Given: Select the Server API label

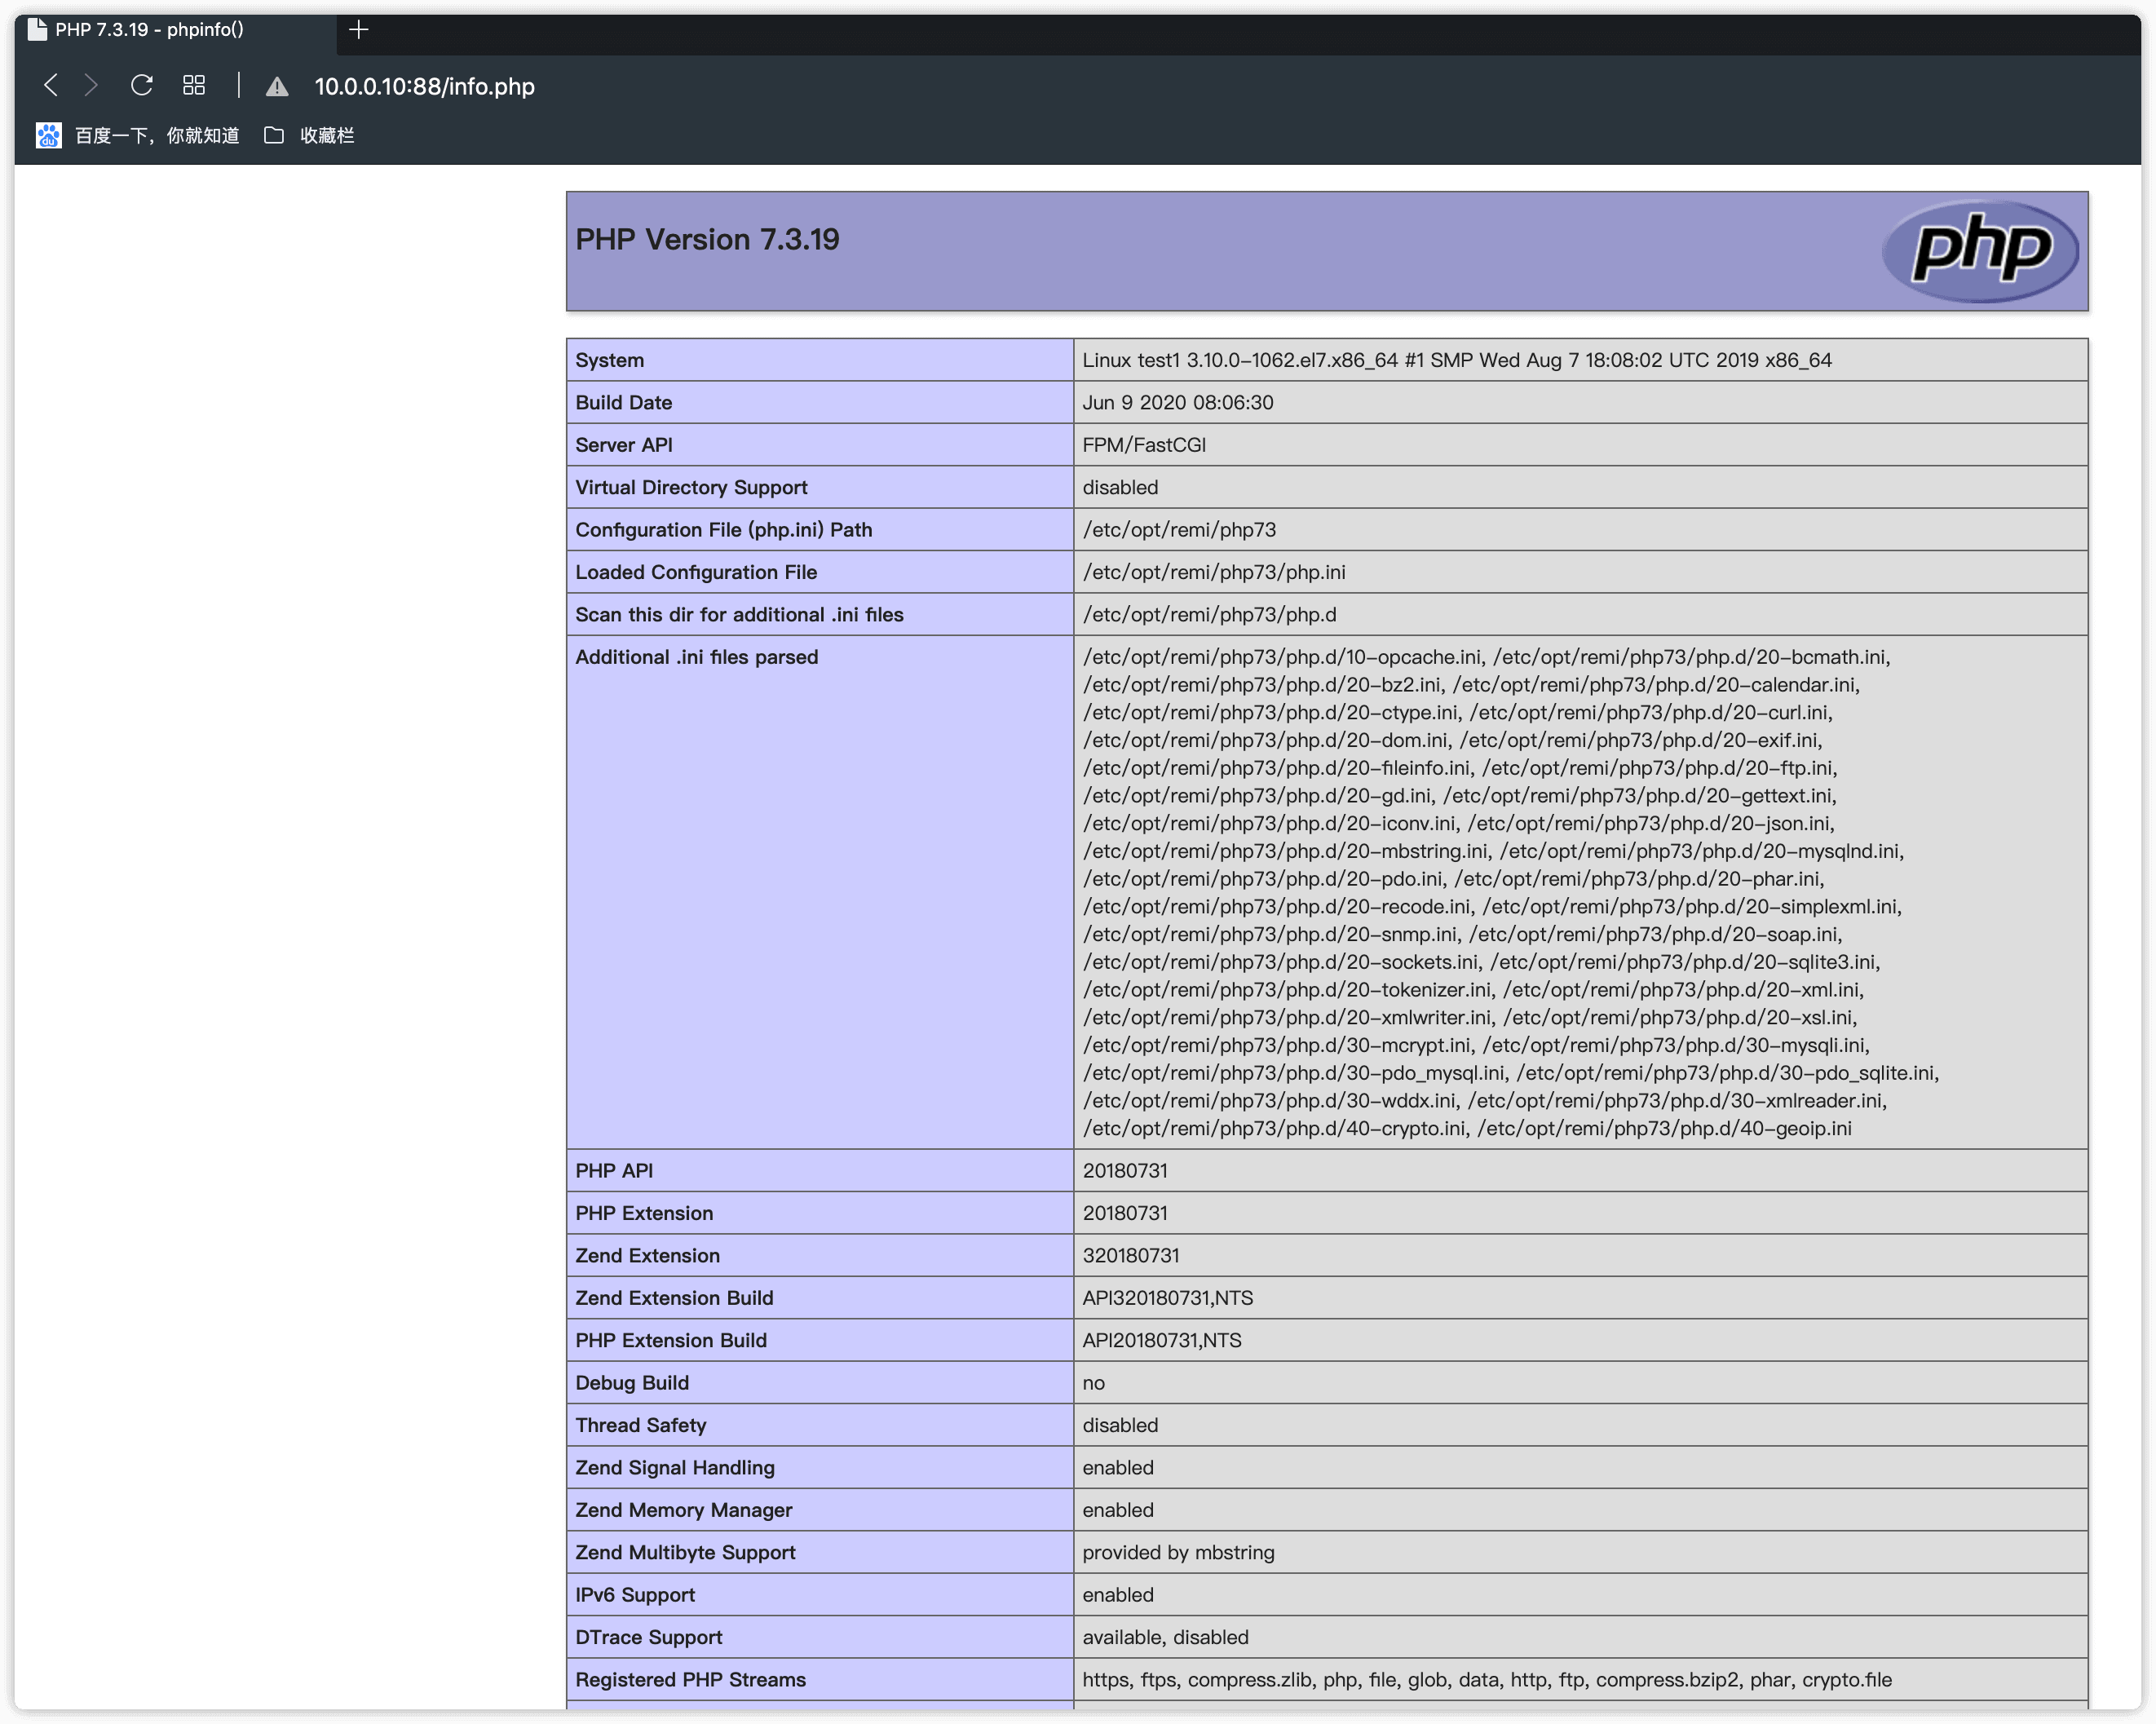Looking at the screenshot, I should point(623,445).
